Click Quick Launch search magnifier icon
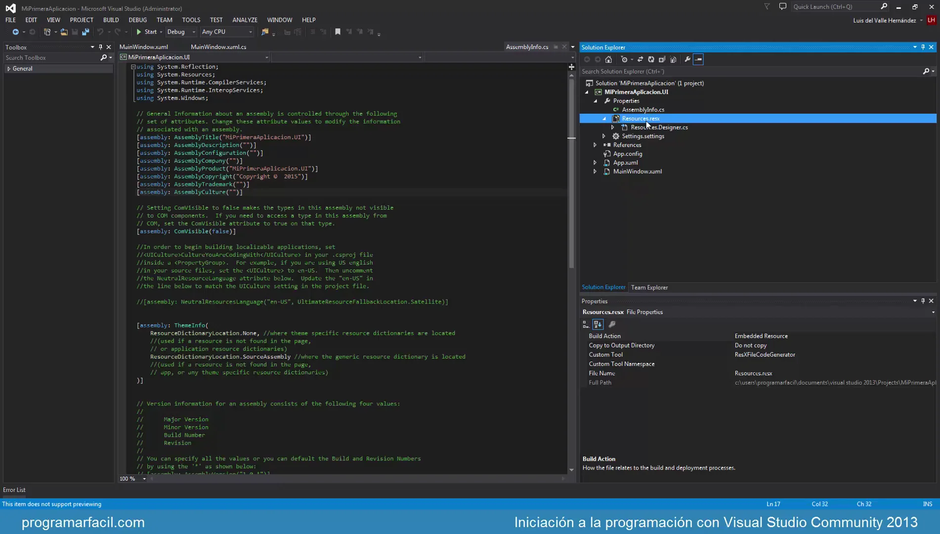 click(x=884, y=6)
